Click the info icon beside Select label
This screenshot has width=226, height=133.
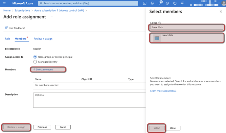point(160,23)
